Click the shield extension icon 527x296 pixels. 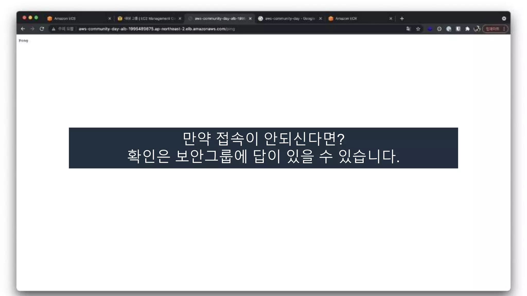click(x=458, y=29)
